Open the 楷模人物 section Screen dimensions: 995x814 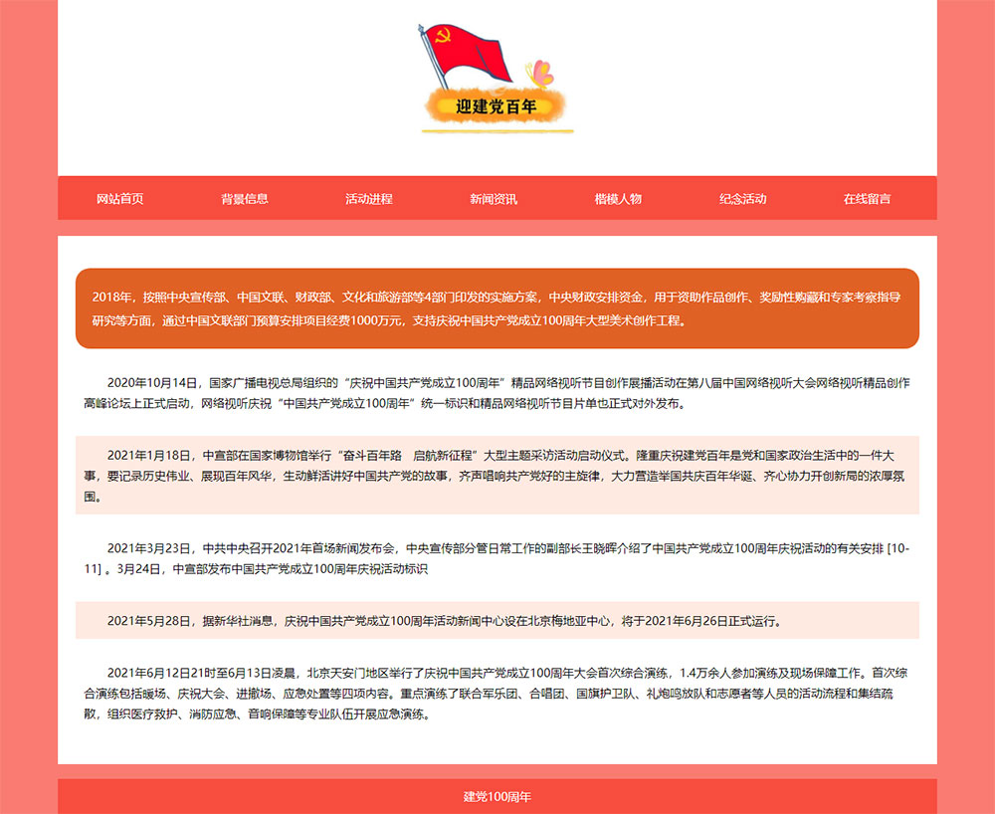coord(618,199)
